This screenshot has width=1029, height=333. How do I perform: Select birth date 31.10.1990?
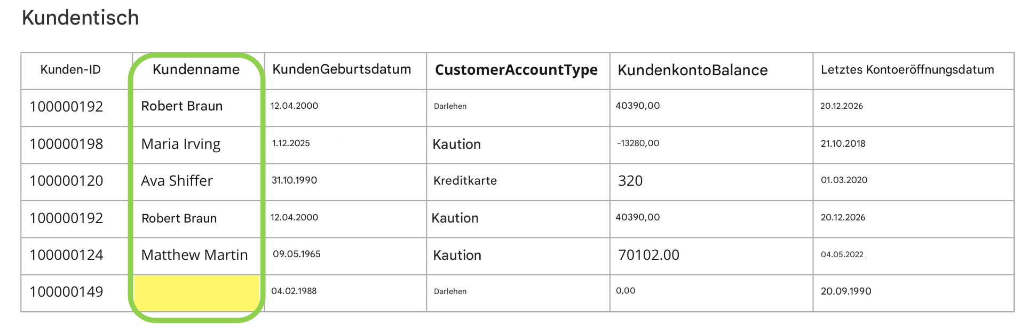pyautogui.click(x=294, y=180)
